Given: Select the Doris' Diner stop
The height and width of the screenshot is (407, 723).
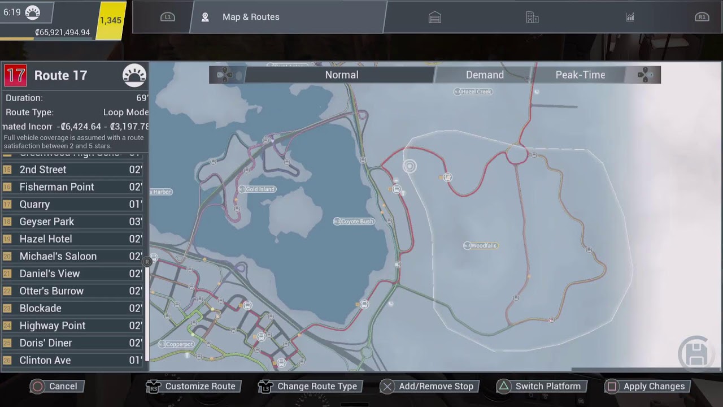Looking at the screenshot, I should click(x=73, y=343).
